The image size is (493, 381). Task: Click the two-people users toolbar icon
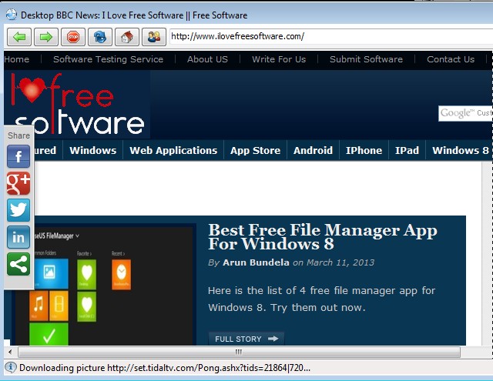(154, 37)
